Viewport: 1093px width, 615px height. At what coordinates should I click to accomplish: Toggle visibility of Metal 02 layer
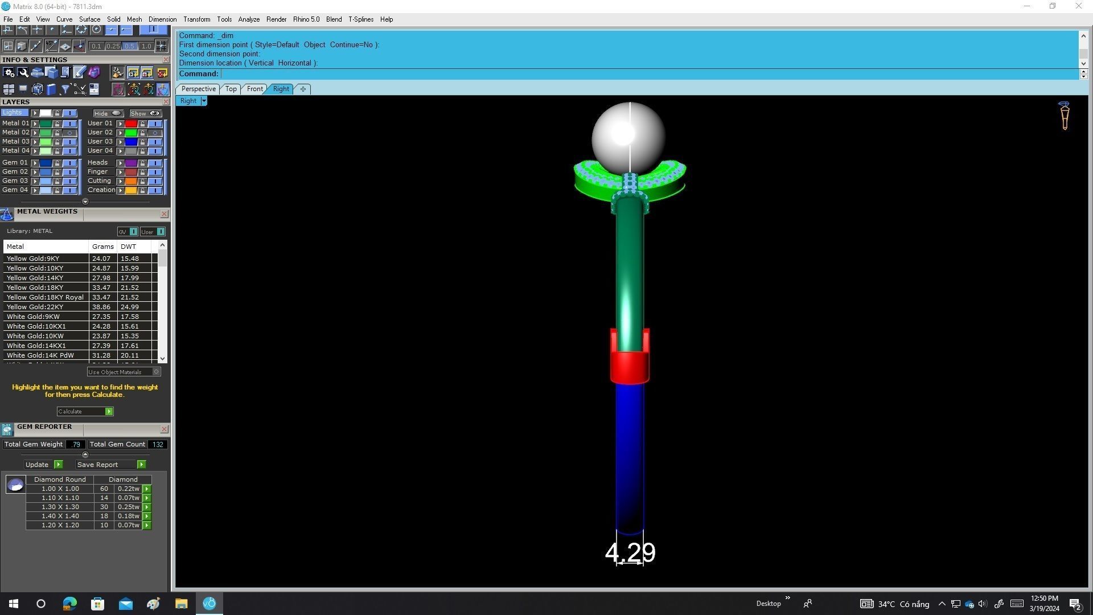(69, 132)
